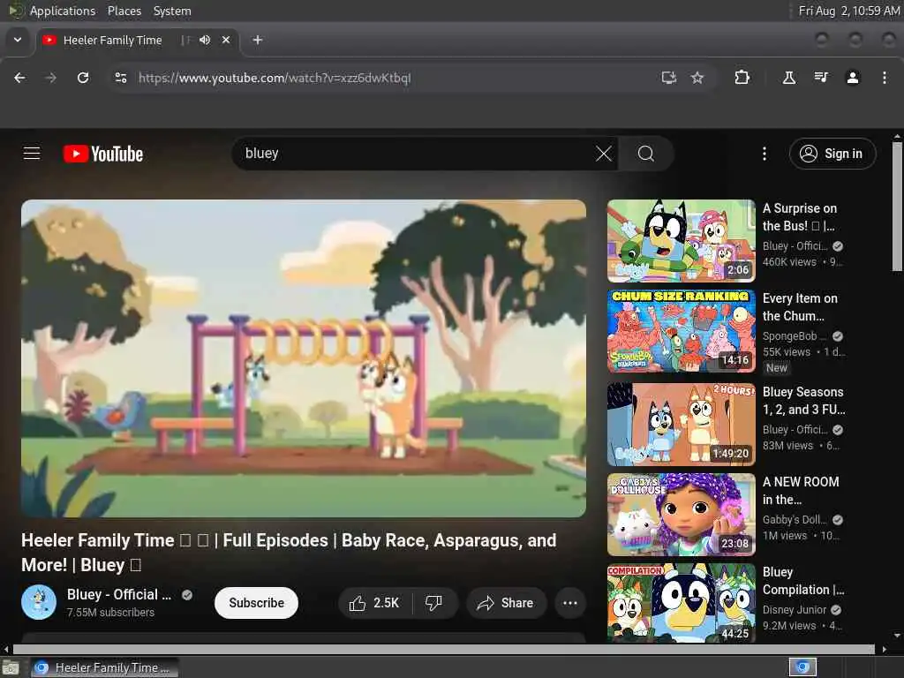Screen dimensions: 904x678
Task: Click workspace switcher in bottom panel
Action: [x=802, y=667]
